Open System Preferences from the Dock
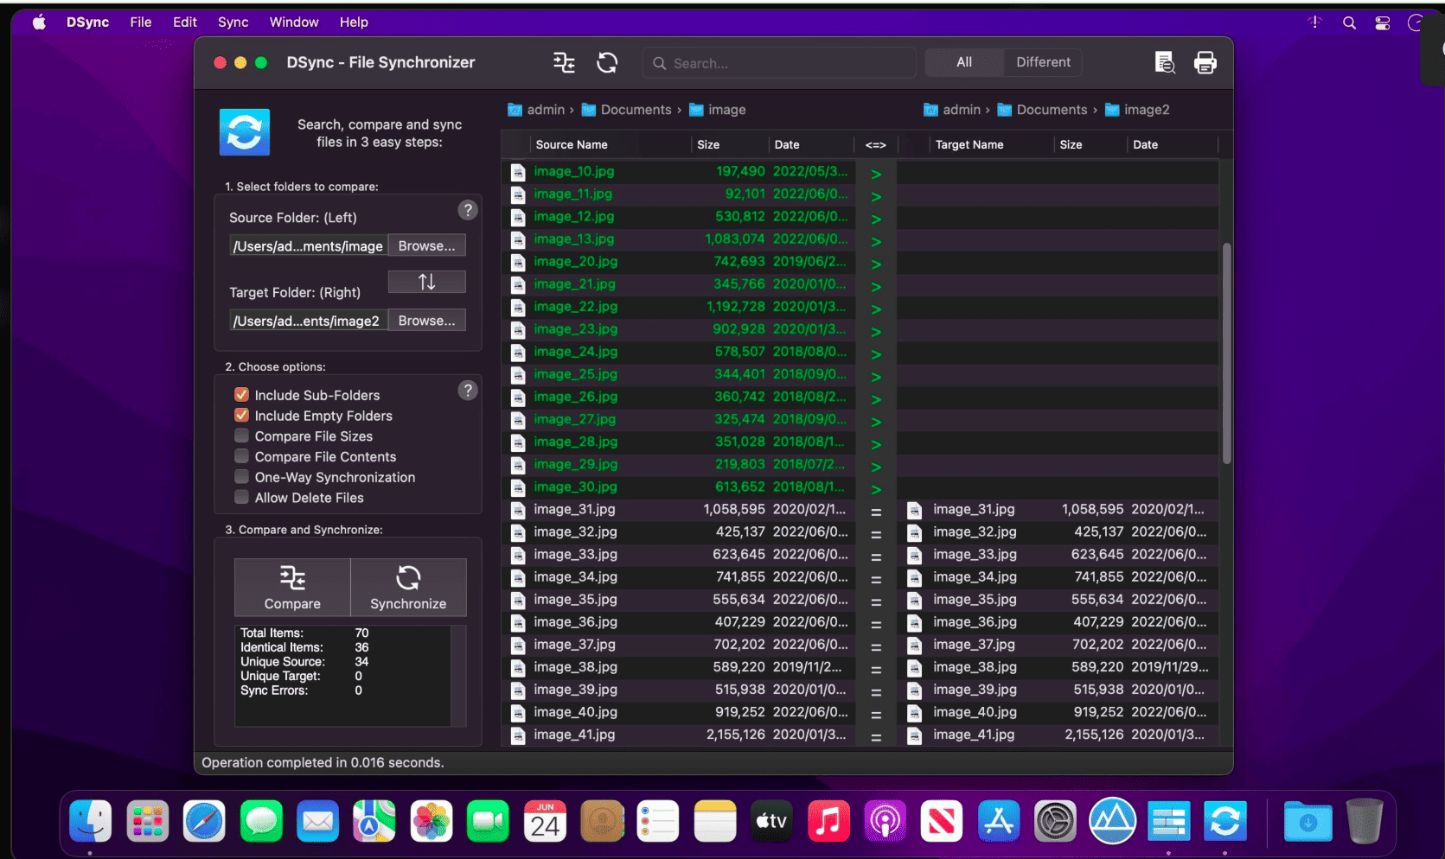Image resolution: width=1445 pixels, height=859 pixels. 1055,821
